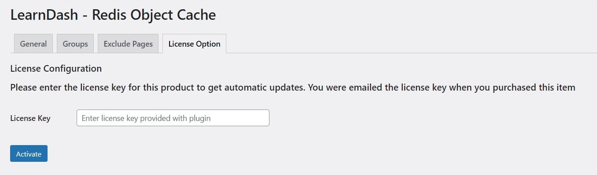Click placeholder "Enter license key provided with plugin"
The image size is (597, 175).
click(146, 118)
